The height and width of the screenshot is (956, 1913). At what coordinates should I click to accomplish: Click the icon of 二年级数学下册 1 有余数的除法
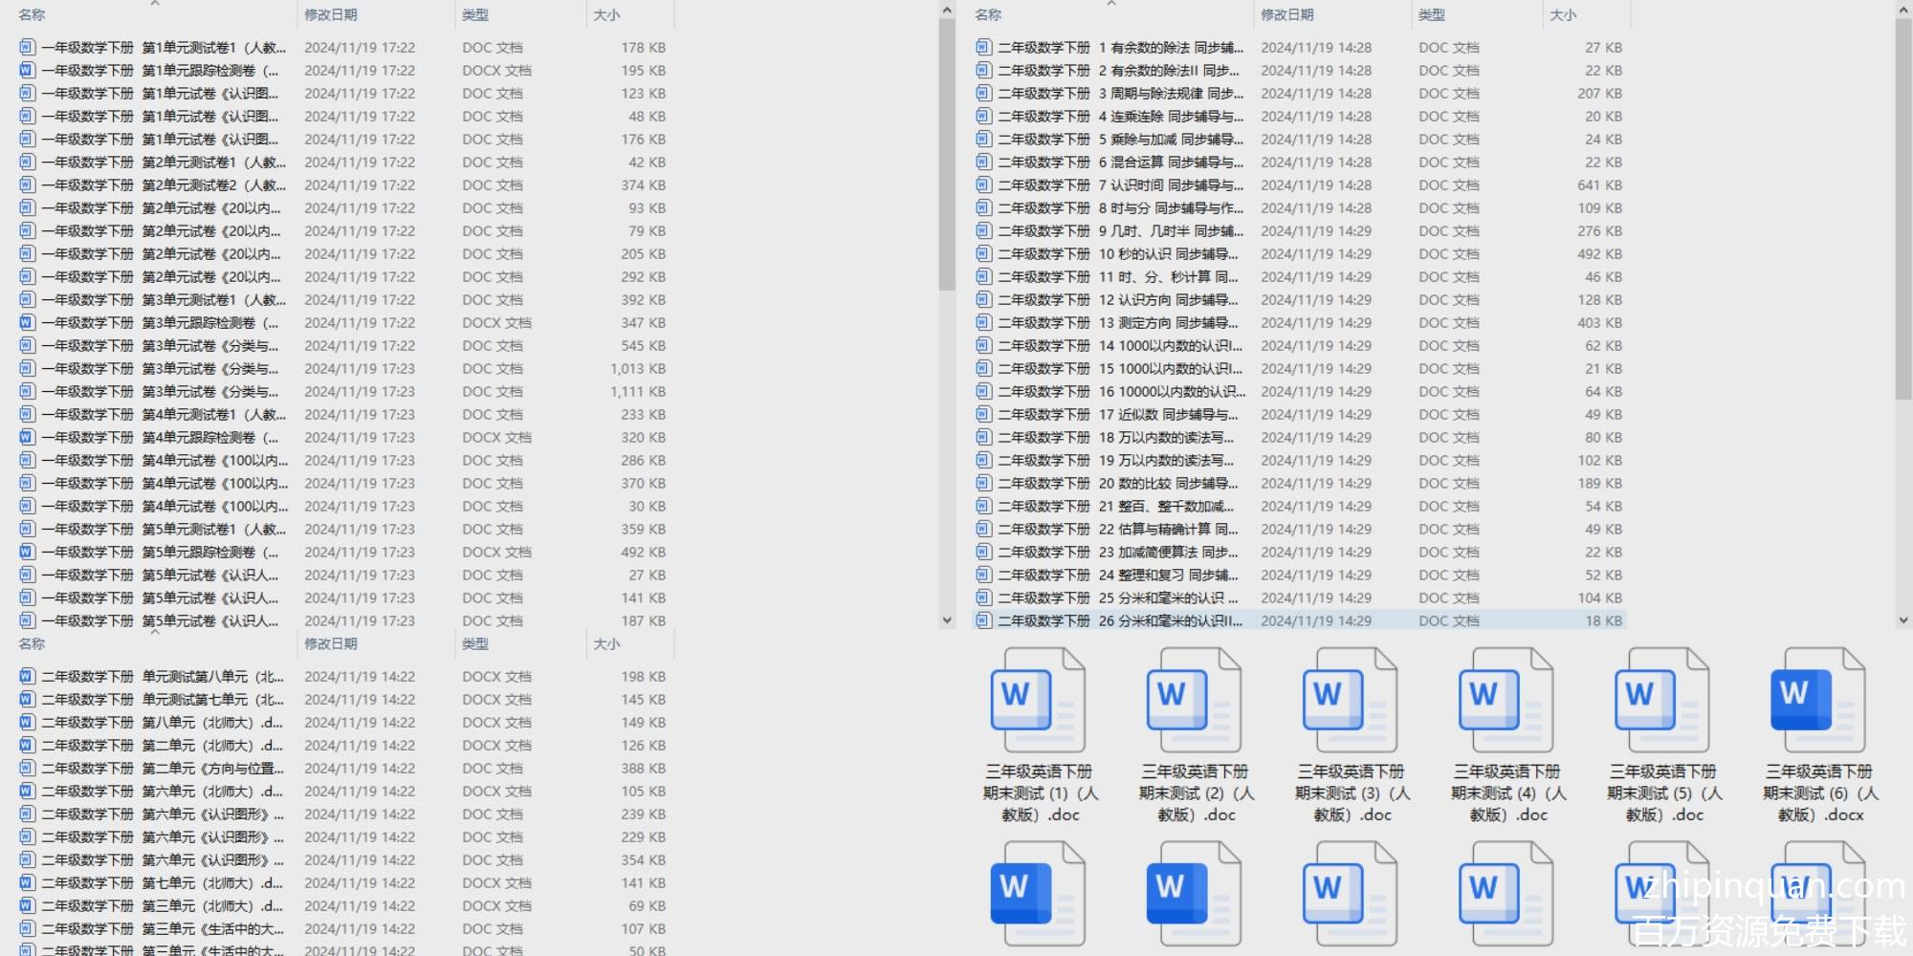click(983, 47)
